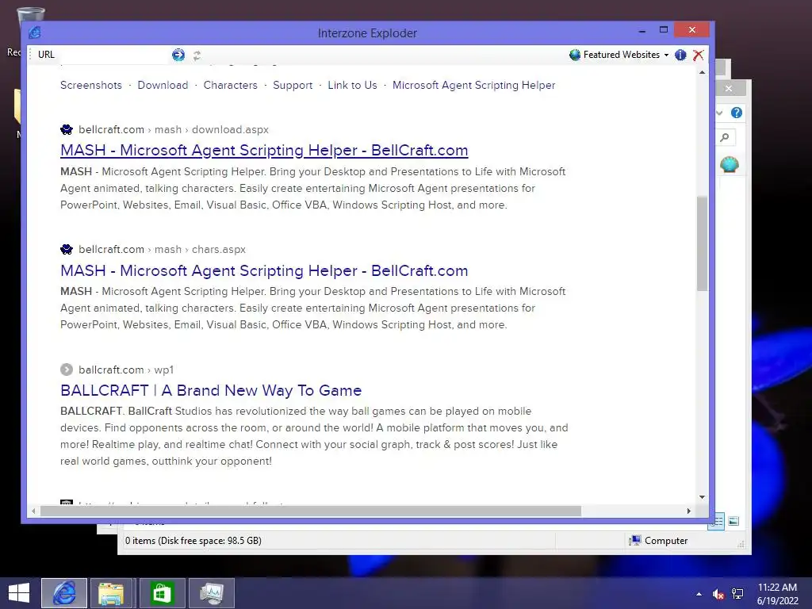This screenshot has height=609, width=812.
Task: Open the BALLCRAFT A Brand New Way To Game result
Action: click(211, 390)
